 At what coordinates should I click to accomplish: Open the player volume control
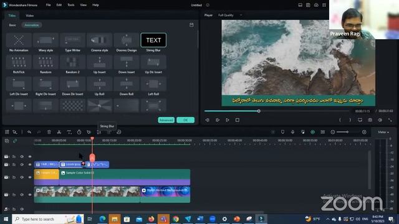380,120
